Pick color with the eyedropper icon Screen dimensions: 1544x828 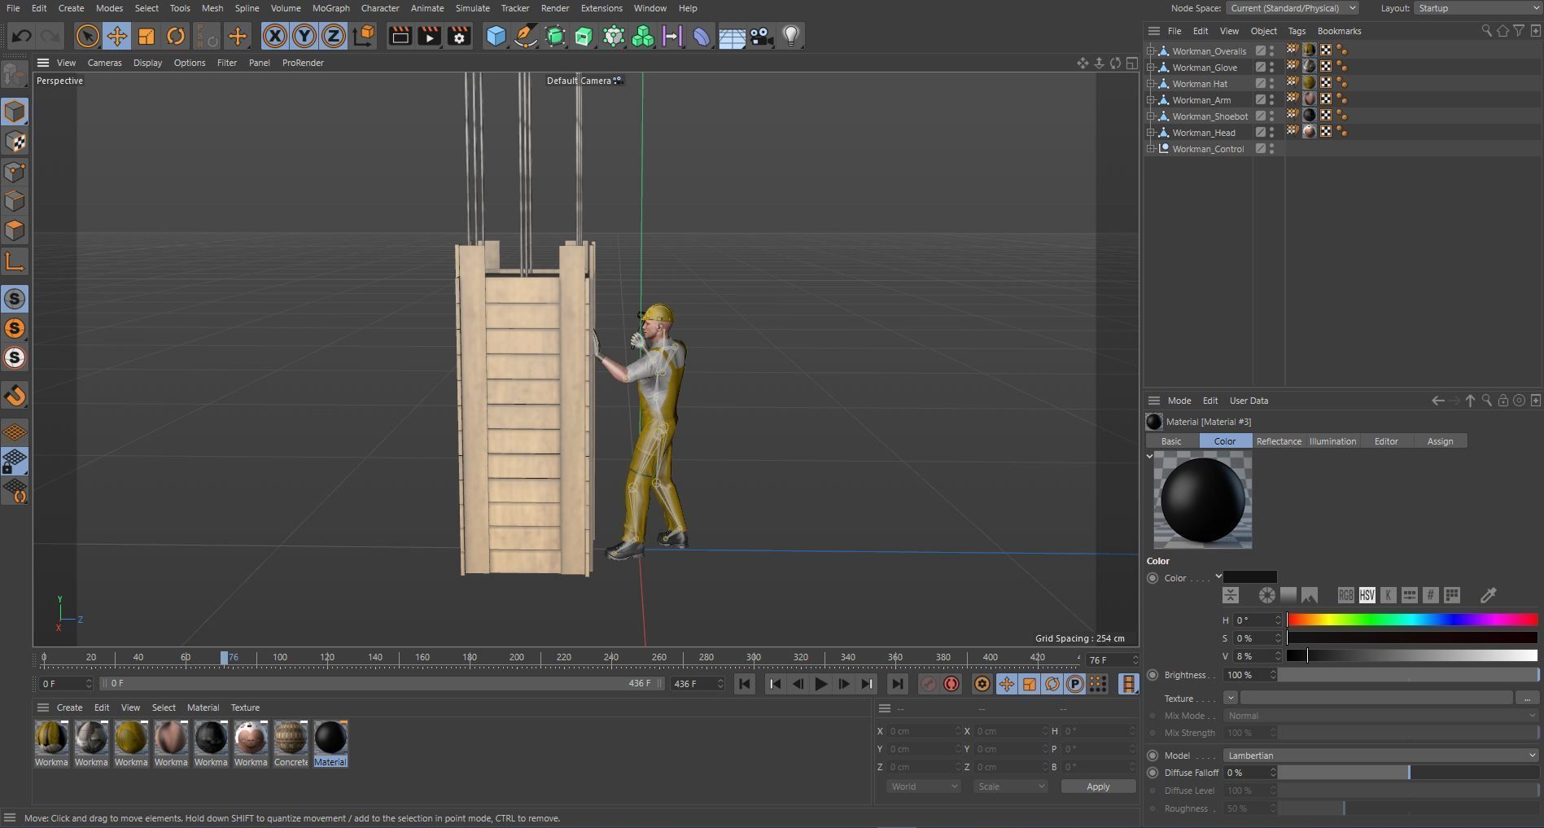tap(1488, 595)
